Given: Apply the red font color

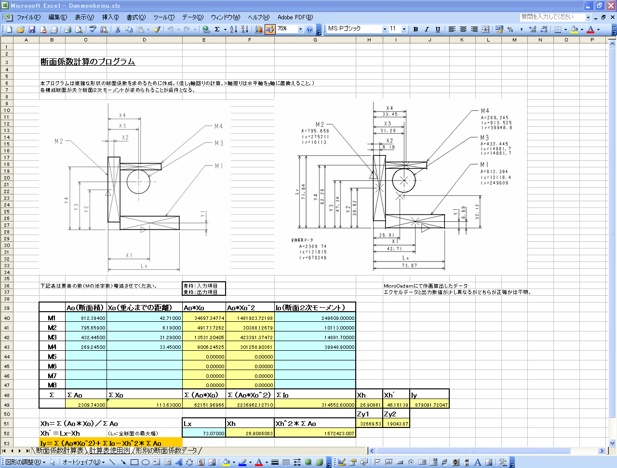Looking at the screenshot, I should click(x=590, y=29).
